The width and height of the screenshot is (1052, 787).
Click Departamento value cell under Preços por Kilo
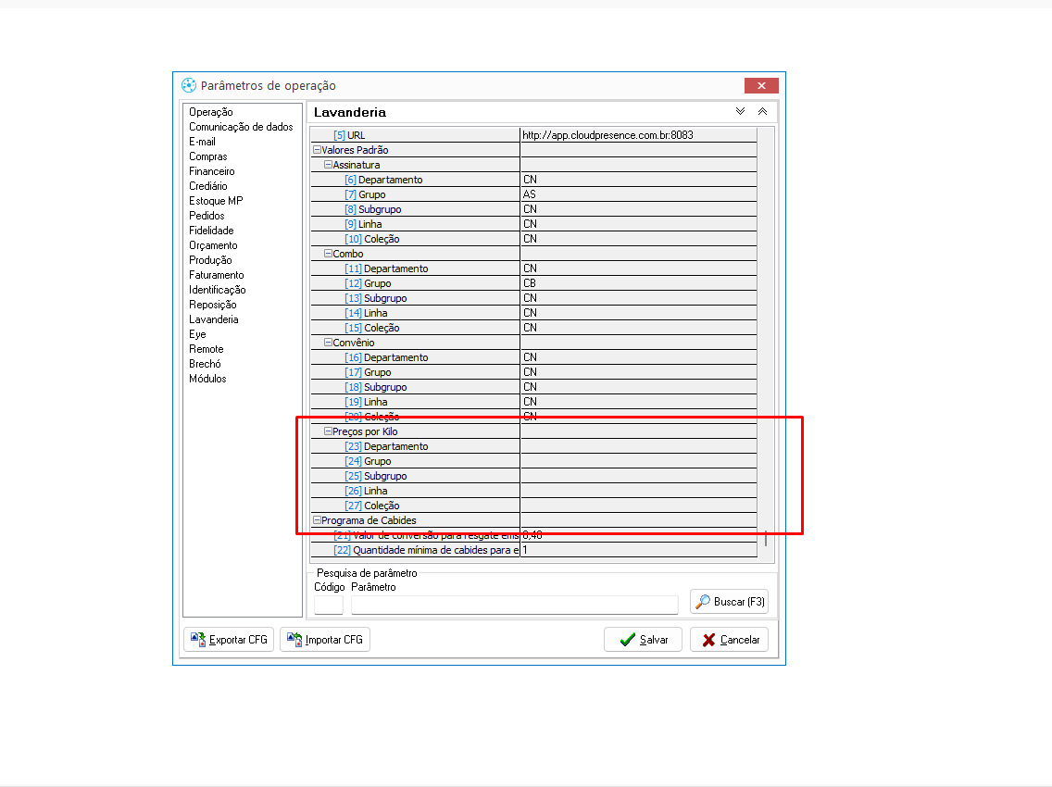coord(638,446)
